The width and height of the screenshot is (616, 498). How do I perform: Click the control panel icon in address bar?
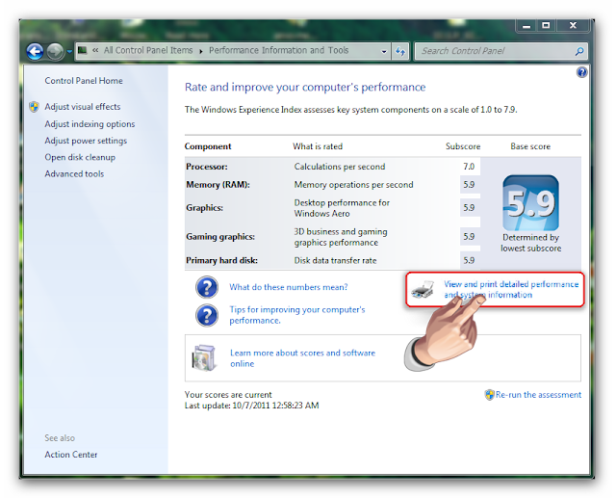click(x=82, y=50)
